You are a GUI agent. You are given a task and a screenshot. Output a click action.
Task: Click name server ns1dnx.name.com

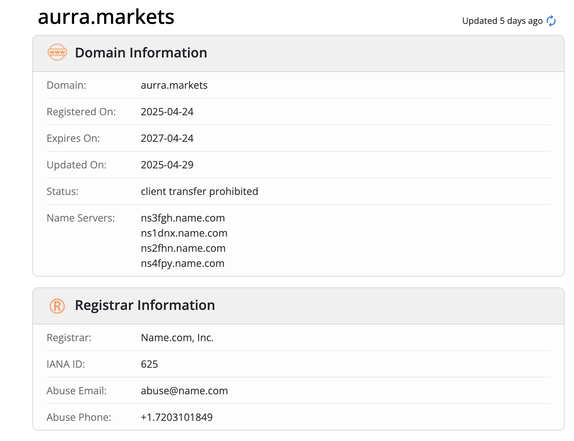pyautogui.click(x=184, y=233)
